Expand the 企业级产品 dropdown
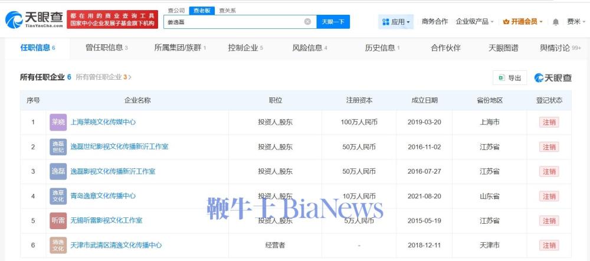The image size is (590, 261). (x=474, y=22)
